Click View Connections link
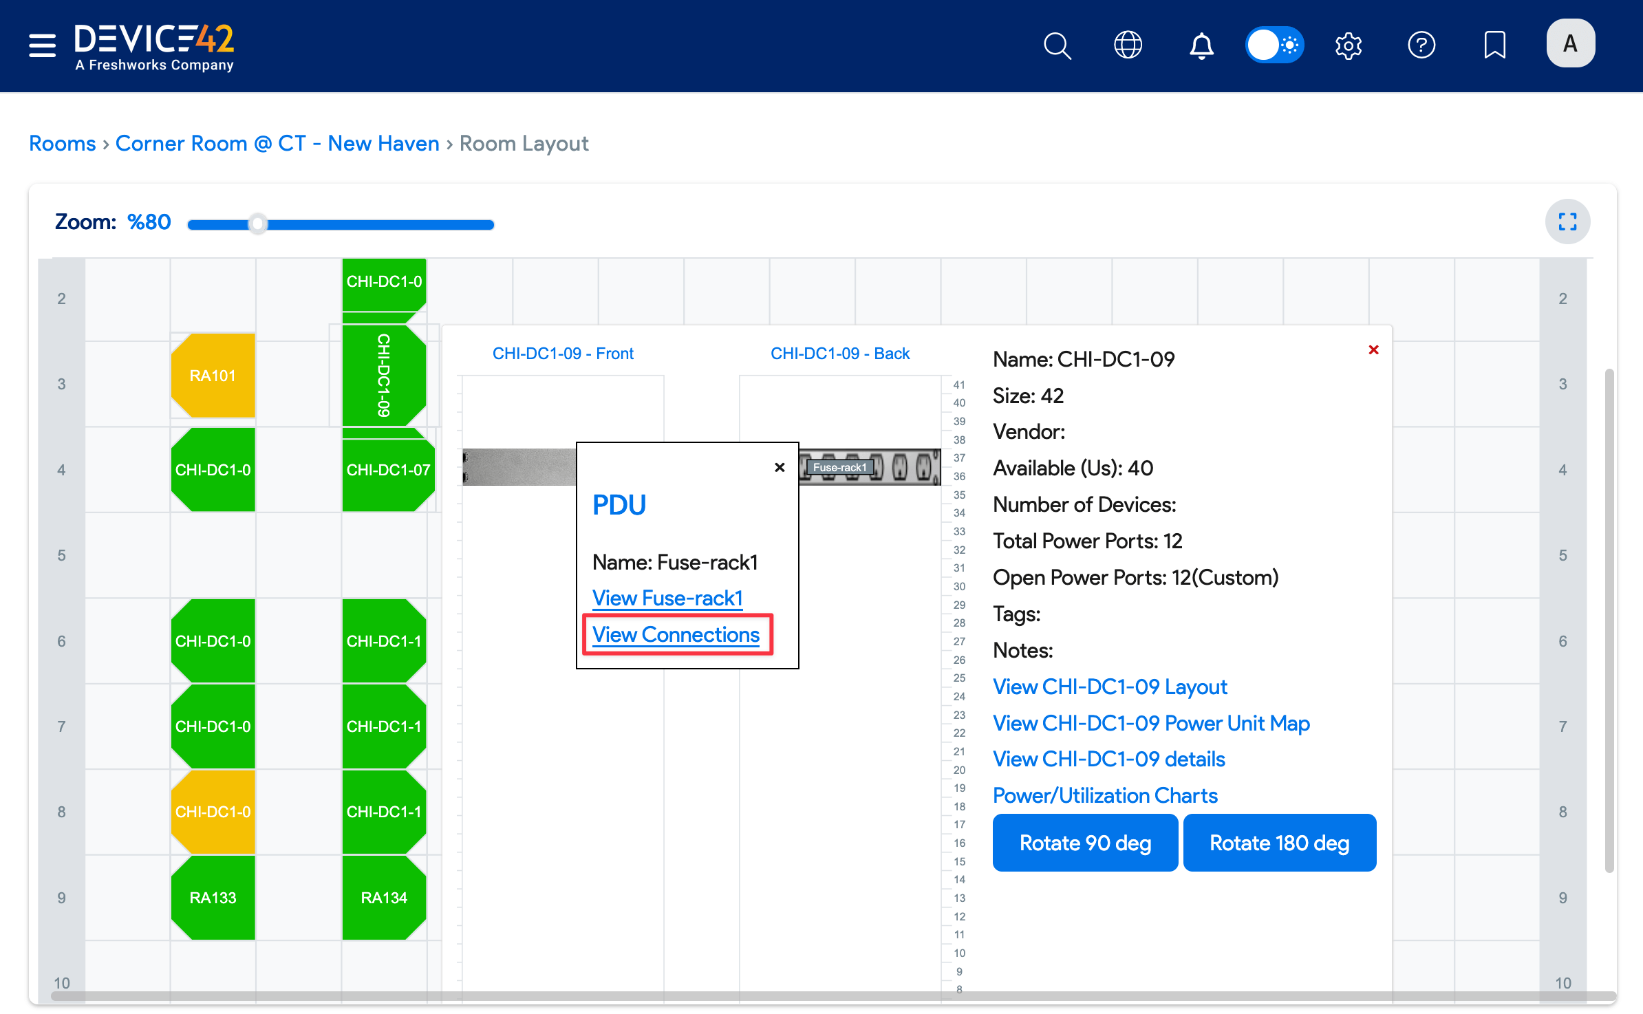This screenshot has width=1643, height=1014. coord(676,634)
